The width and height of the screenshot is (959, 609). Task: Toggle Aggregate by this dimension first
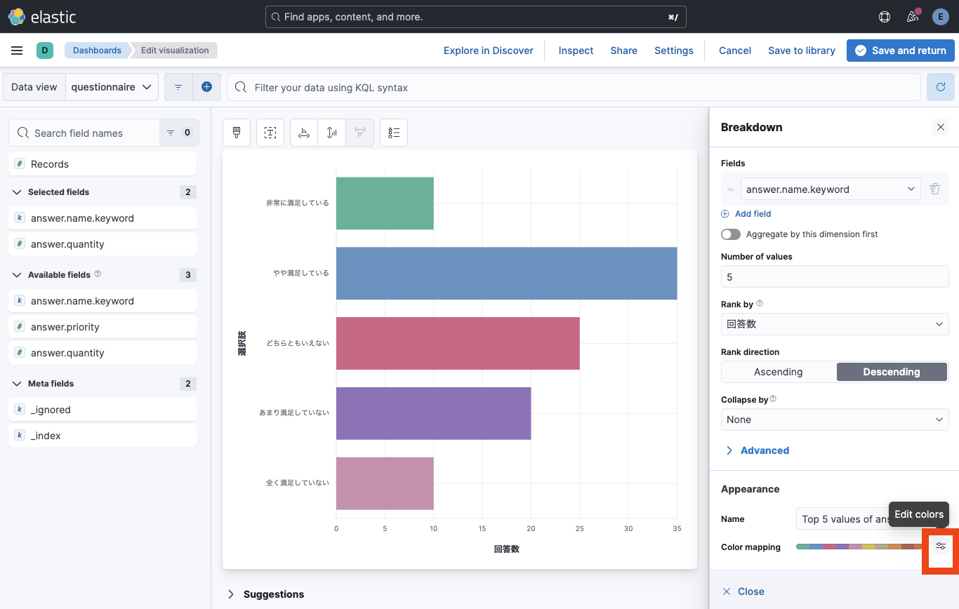click(731, 234)
